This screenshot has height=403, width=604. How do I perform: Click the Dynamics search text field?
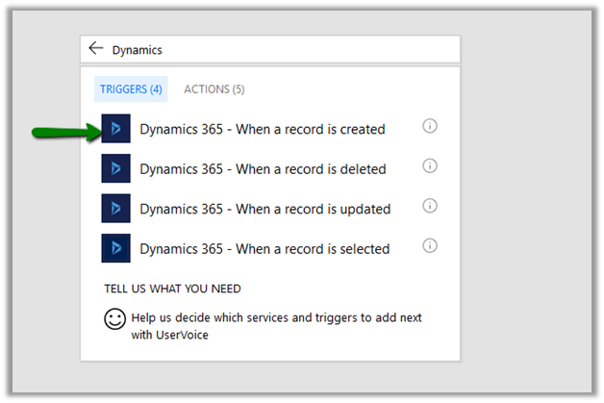click(279, 49)
